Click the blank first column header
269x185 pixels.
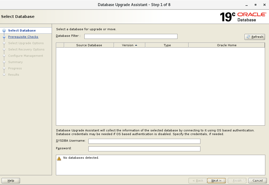click(x=60, y=45)
